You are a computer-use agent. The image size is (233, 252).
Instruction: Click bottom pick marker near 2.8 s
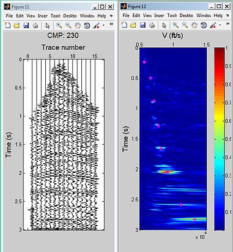[x=194, y=220]
